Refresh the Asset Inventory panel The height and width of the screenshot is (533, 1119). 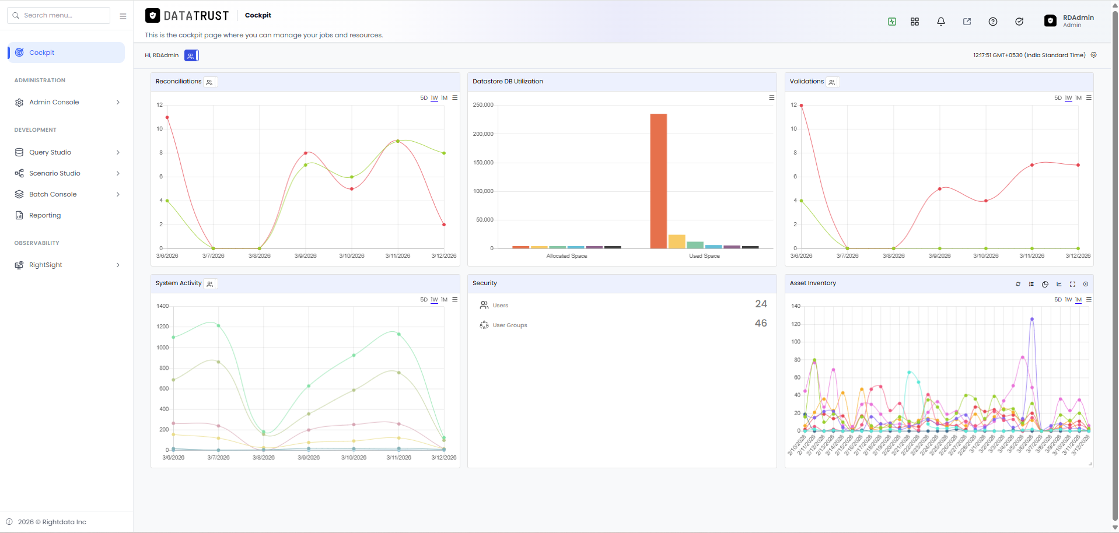pyautogui.click(x=1017, y=284)
